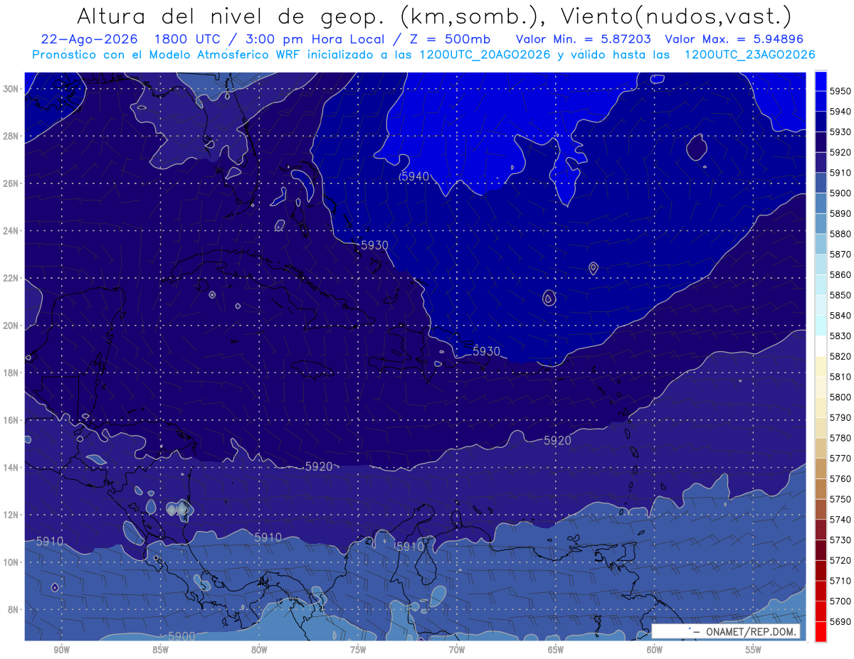
Task: Click the 22N latitude axis label
Action: tap(11, 278)
